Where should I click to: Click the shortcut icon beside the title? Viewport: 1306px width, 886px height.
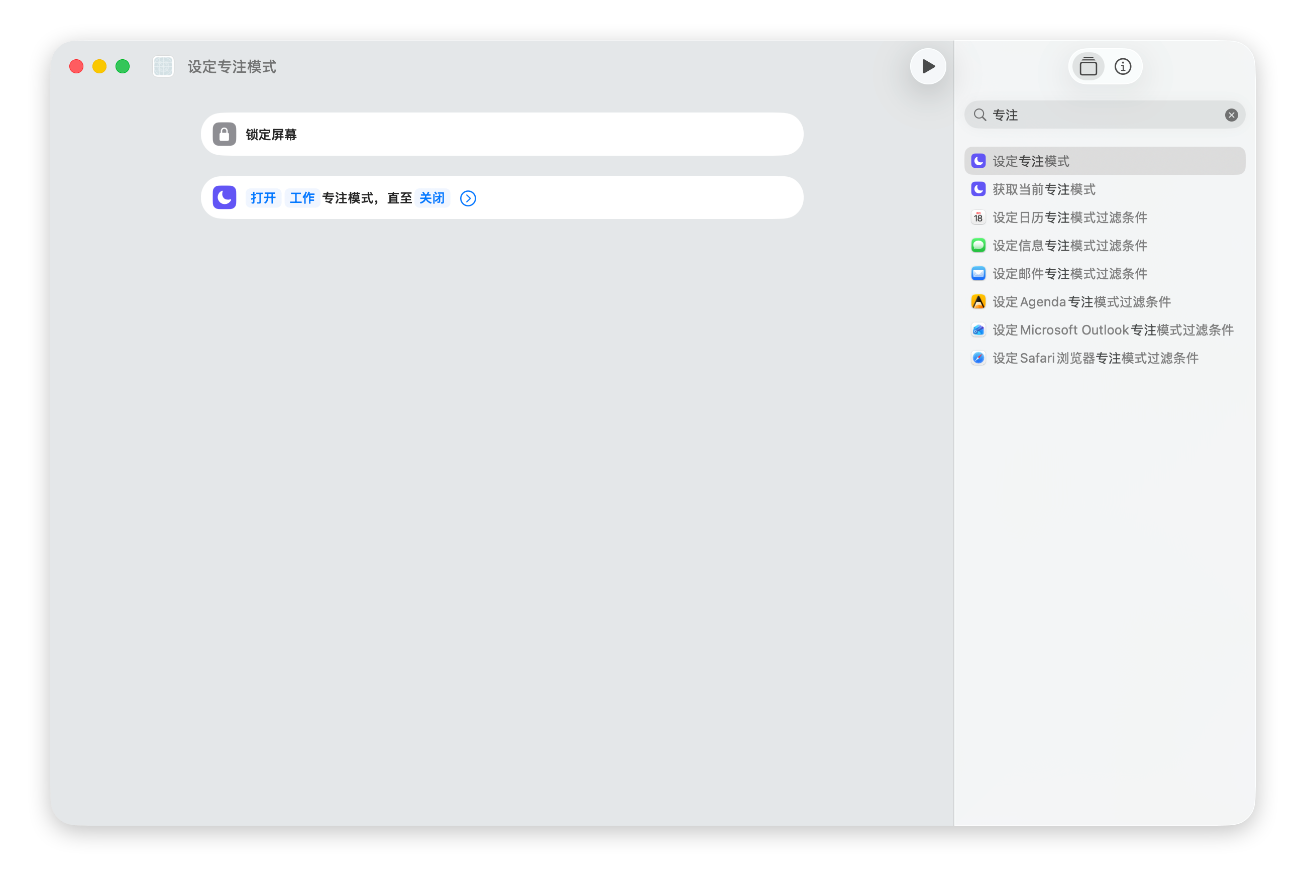click(x=163, y=67)
